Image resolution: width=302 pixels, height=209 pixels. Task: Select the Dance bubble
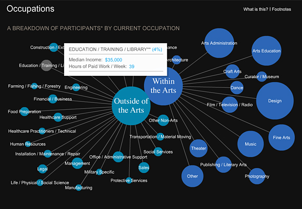[x=237, y=88]
